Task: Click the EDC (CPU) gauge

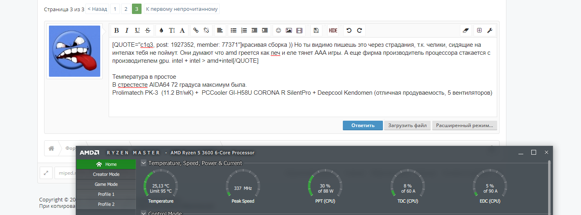Action: [490, 186]
